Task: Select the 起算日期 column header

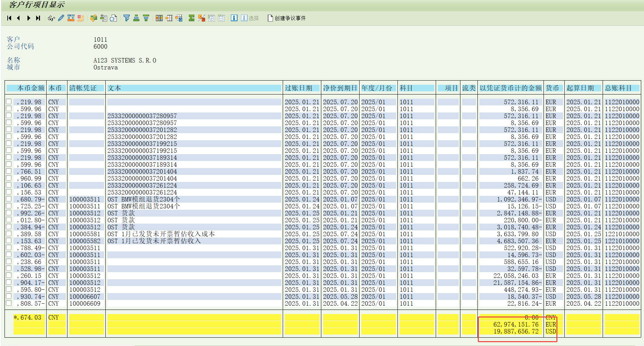Action: (x=583, y=88)
